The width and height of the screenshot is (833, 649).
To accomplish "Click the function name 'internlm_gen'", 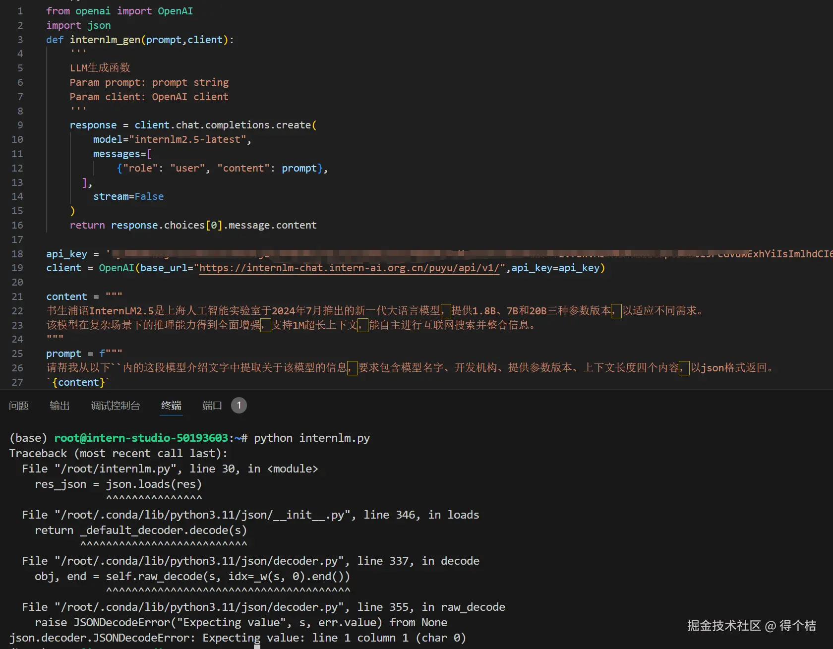I will (105, 40).
